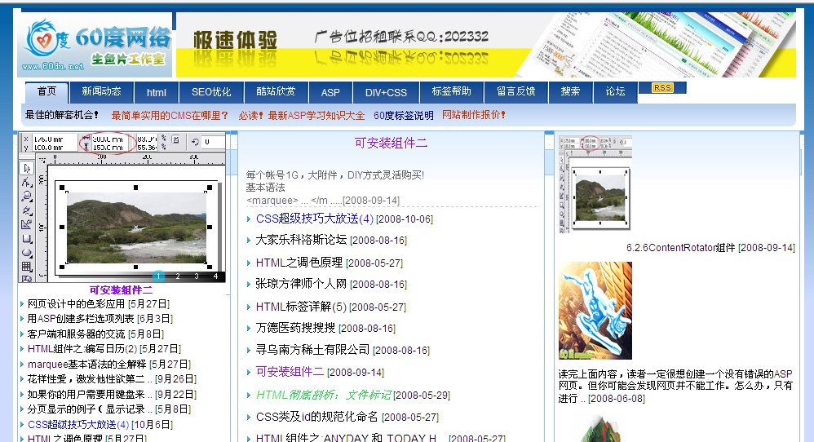Open CSS类及id的规范化命名 link
Screen dimensions: 814x442
click(316, 417)
